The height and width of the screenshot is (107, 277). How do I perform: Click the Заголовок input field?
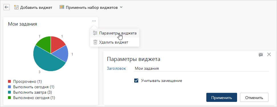201,69
